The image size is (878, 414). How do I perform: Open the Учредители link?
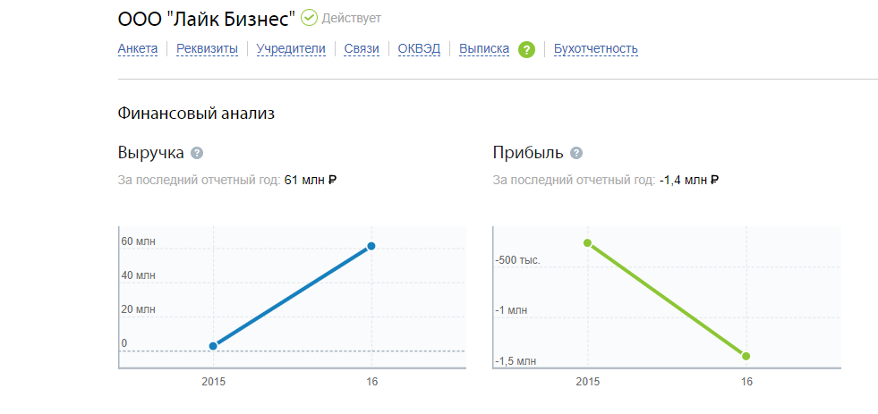(291, 49)
